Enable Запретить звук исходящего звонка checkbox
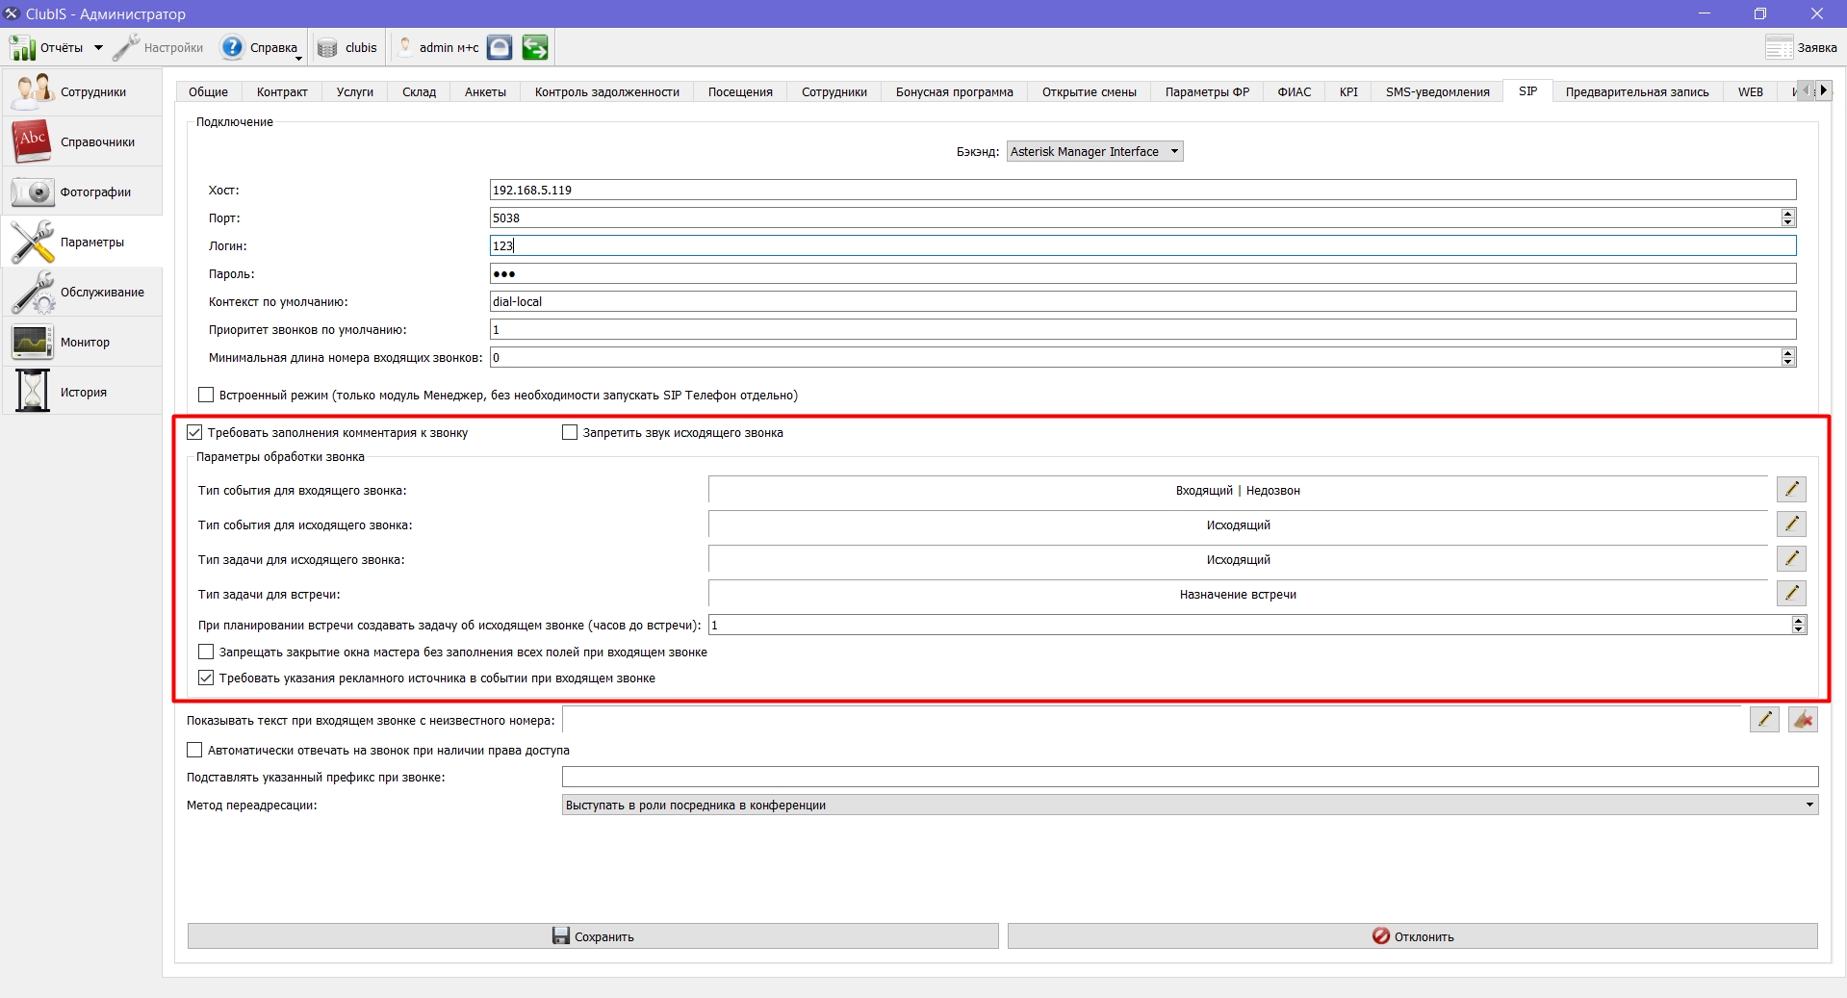Screen dimensions: 1847x998 coord(570,433)
